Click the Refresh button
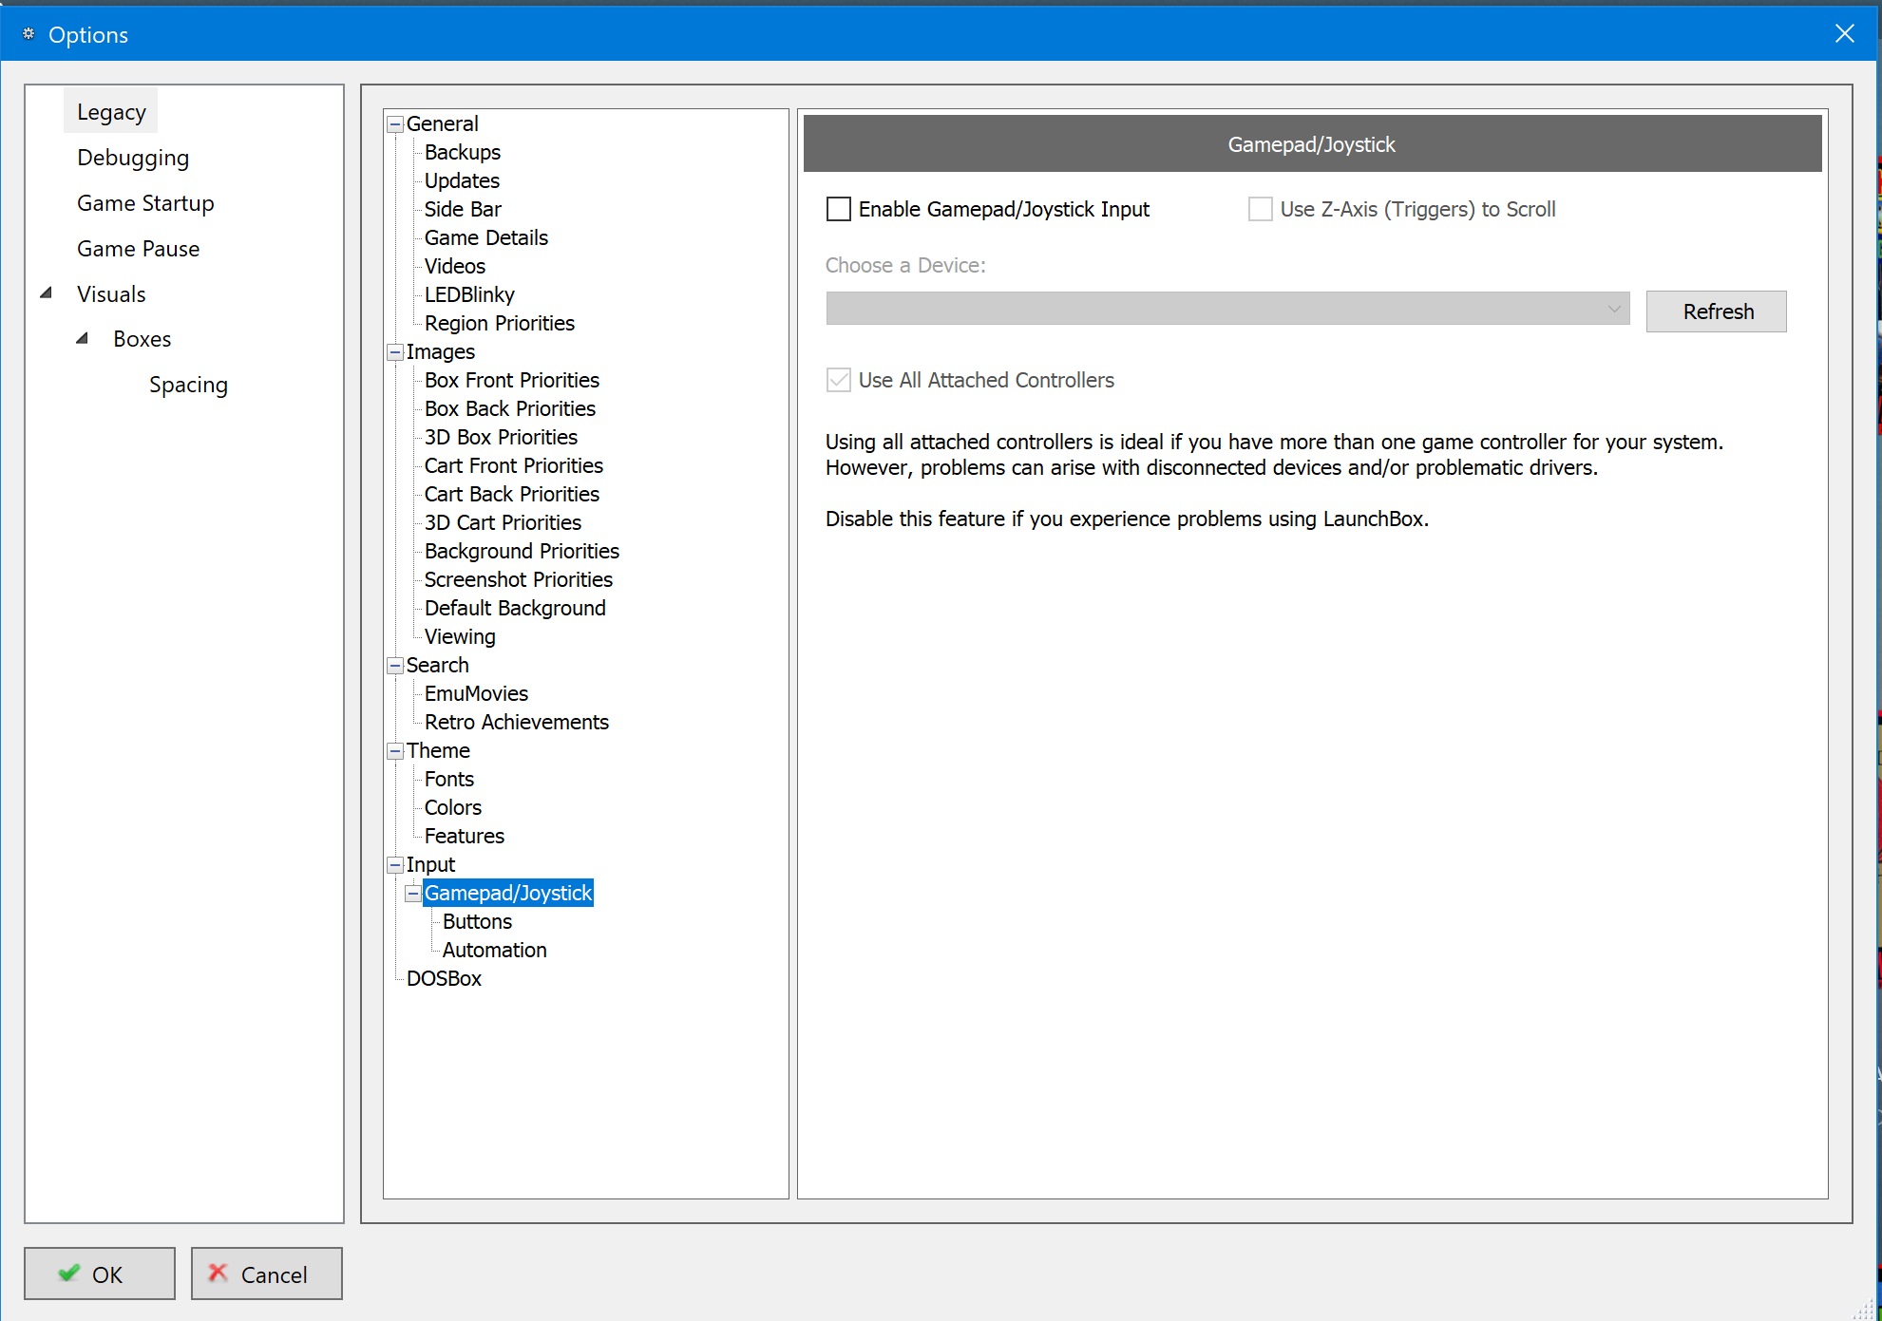Screen dimensions: 1882x1321 tap(1716, 311)
